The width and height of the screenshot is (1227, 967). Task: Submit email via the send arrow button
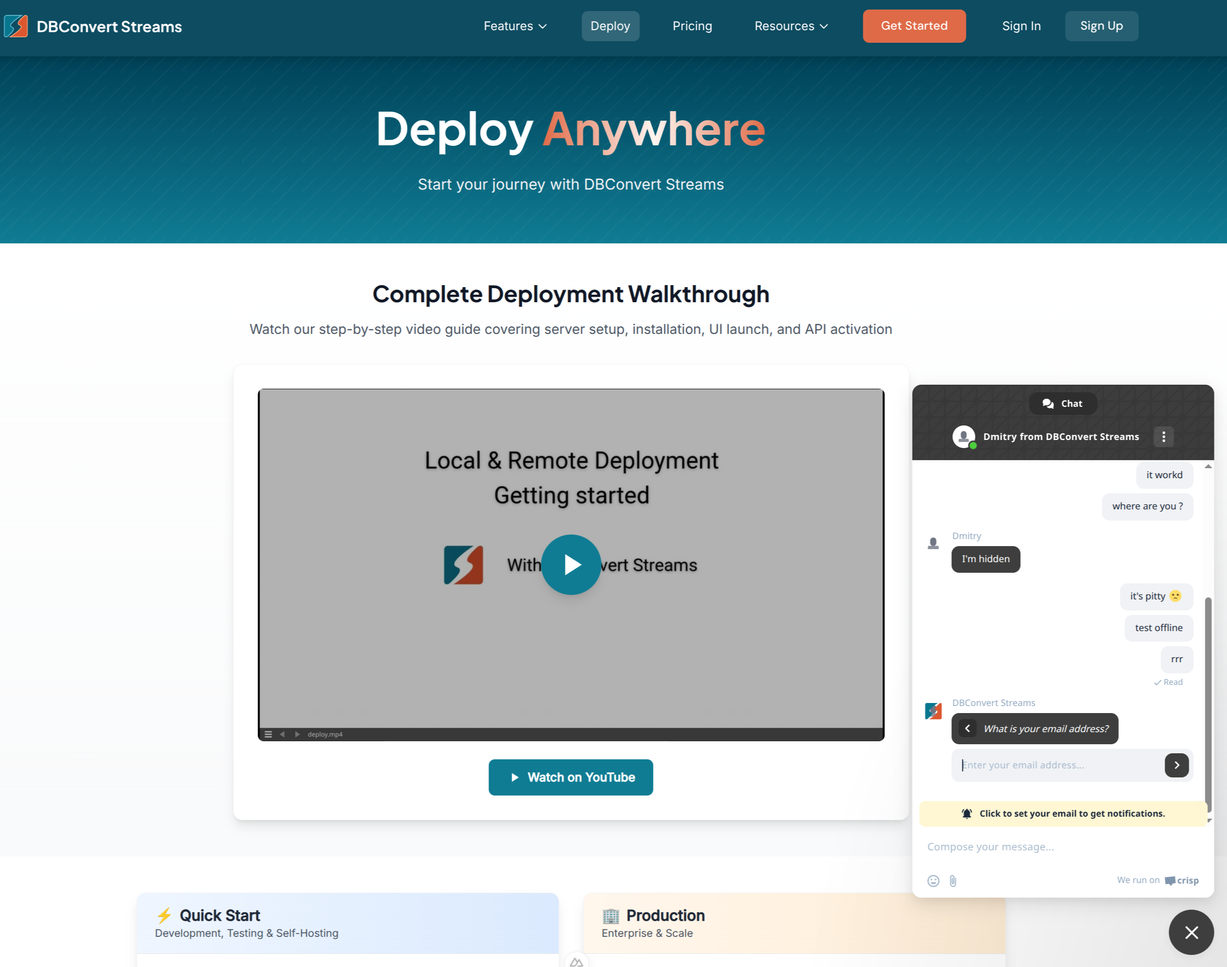pos(1177,765)
